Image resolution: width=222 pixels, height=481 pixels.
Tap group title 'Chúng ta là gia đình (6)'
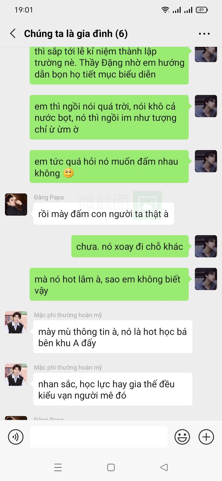point(76,34)
